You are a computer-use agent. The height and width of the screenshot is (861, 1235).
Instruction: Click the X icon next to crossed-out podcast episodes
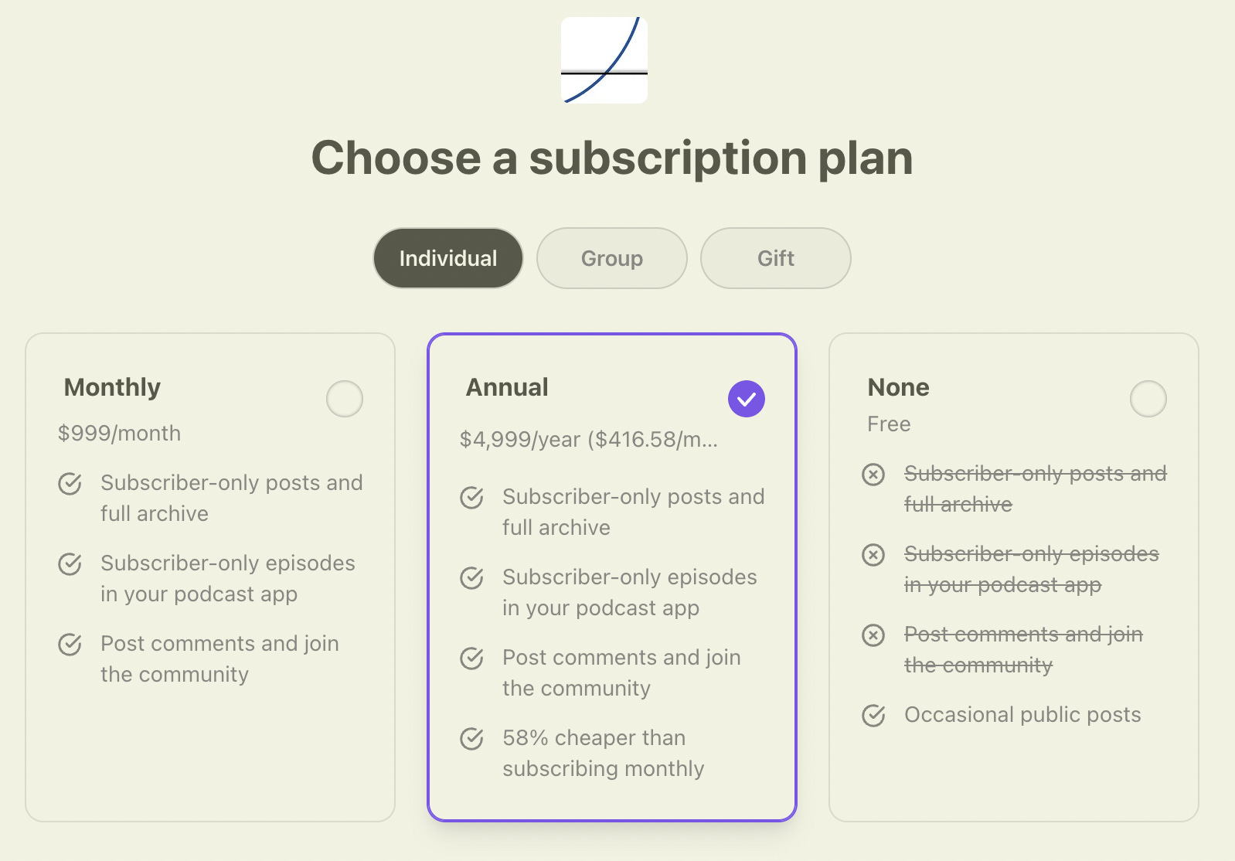873,556
